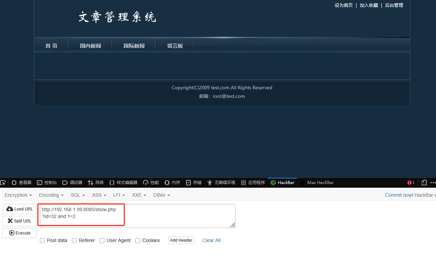
Task: Select the HackBar tab
Action: (282, 183)
